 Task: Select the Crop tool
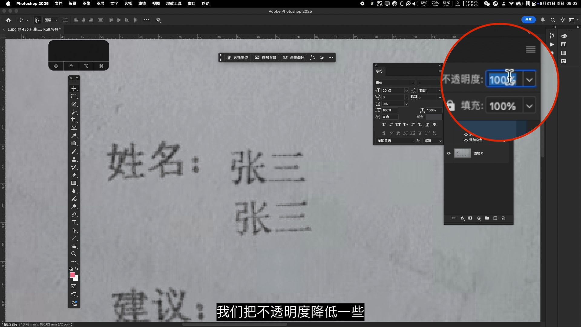tap(74, 120)
